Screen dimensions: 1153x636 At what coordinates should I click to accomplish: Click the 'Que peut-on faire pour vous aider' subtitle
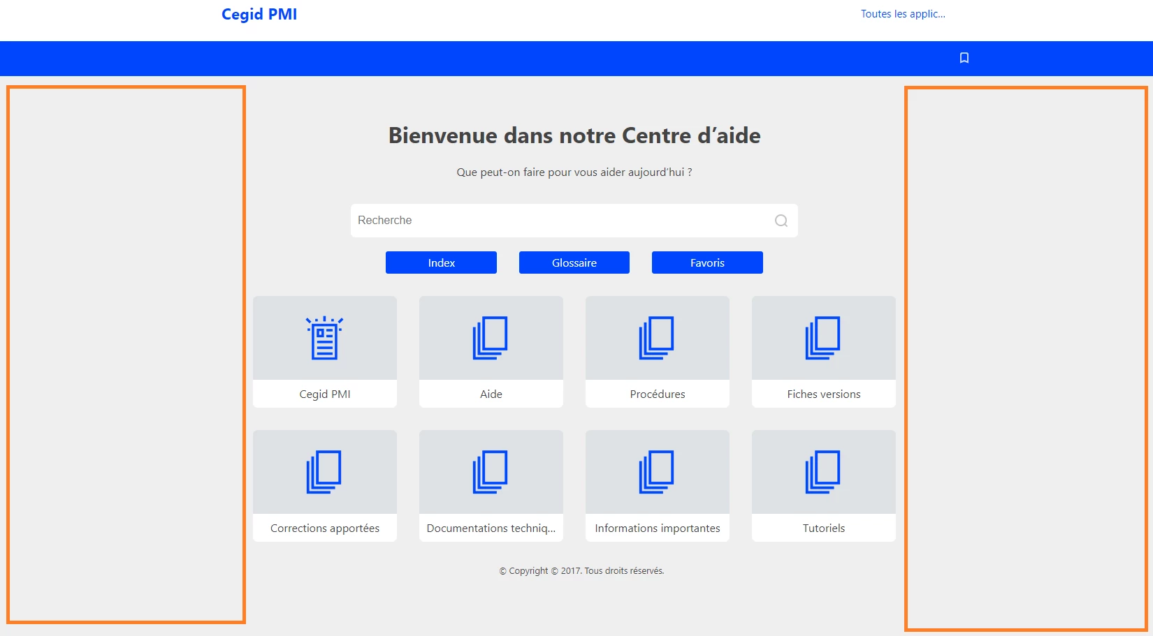(574, 172)
